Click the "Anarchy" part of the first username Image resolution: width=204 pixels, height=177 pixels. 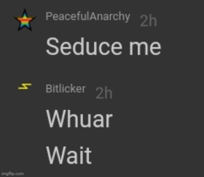[110, 17]
